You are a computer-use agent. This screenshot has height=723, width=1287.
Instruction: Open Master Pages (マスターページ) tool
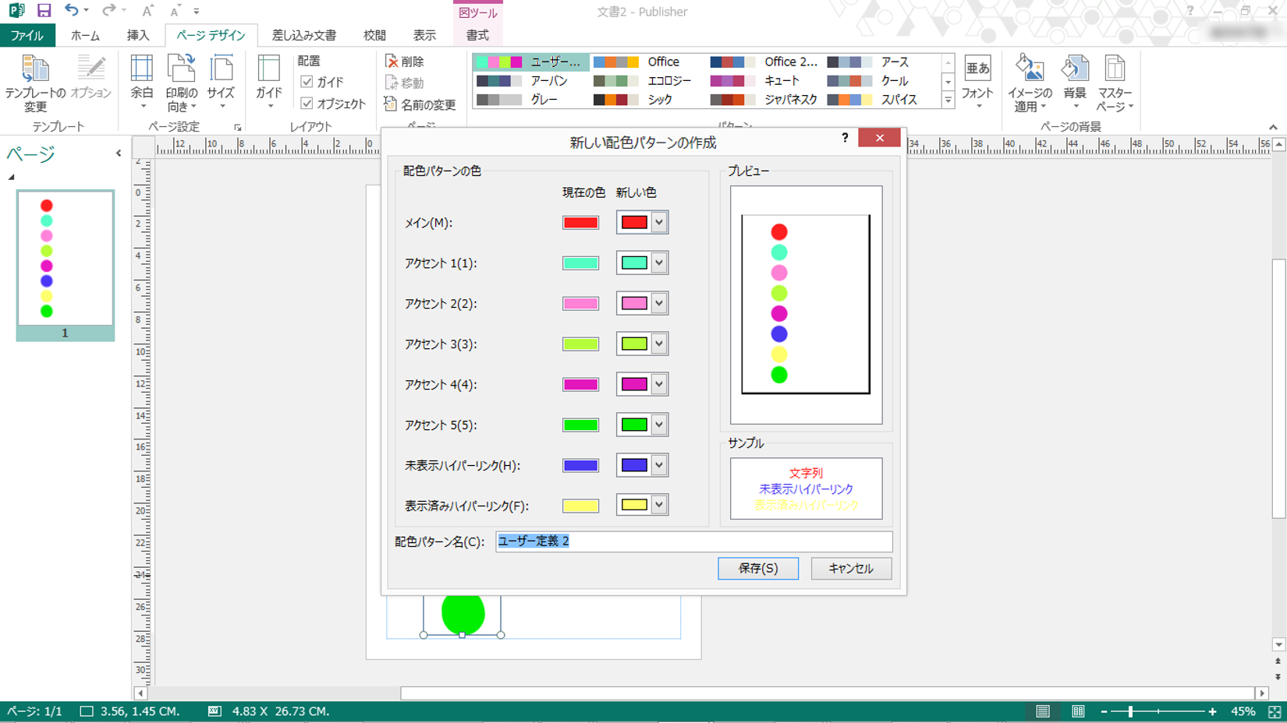(x=1115, y=83)
